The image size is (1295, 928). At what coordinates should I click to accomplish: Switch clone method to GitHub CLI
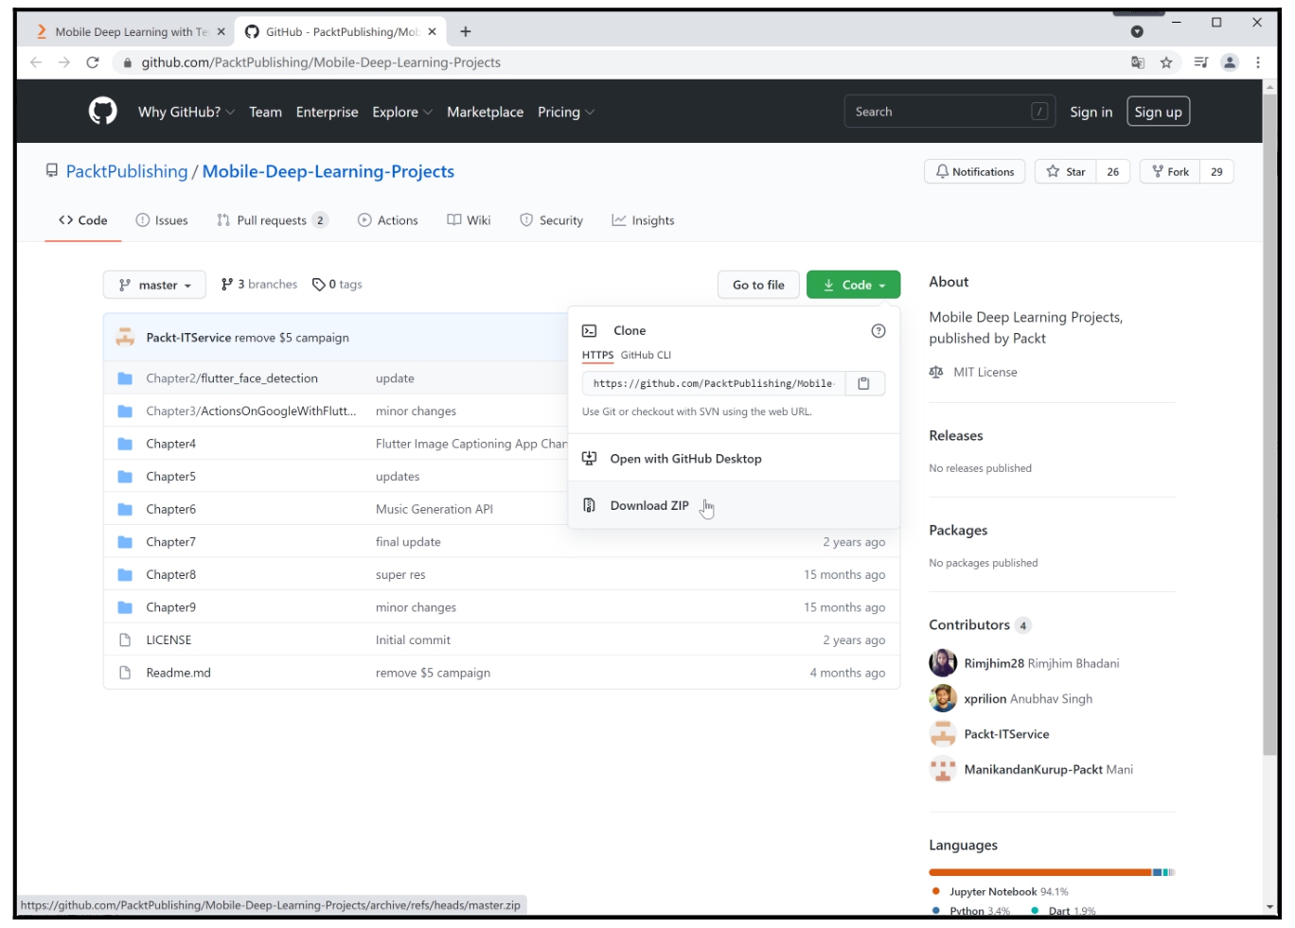tap(646, 356)
